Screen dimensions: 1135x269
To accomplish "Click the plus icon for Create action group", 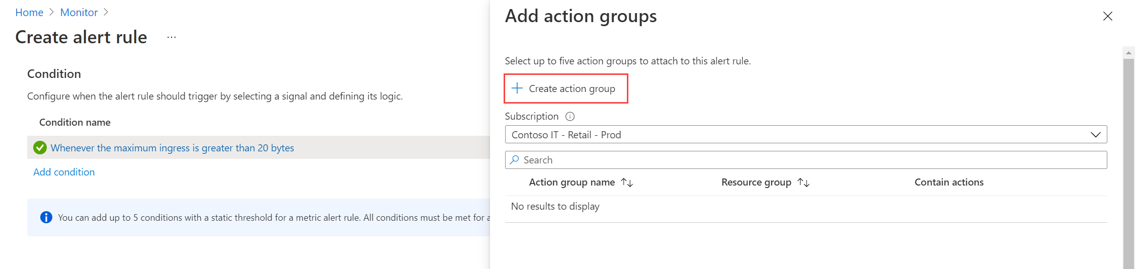I will [517, 88].
